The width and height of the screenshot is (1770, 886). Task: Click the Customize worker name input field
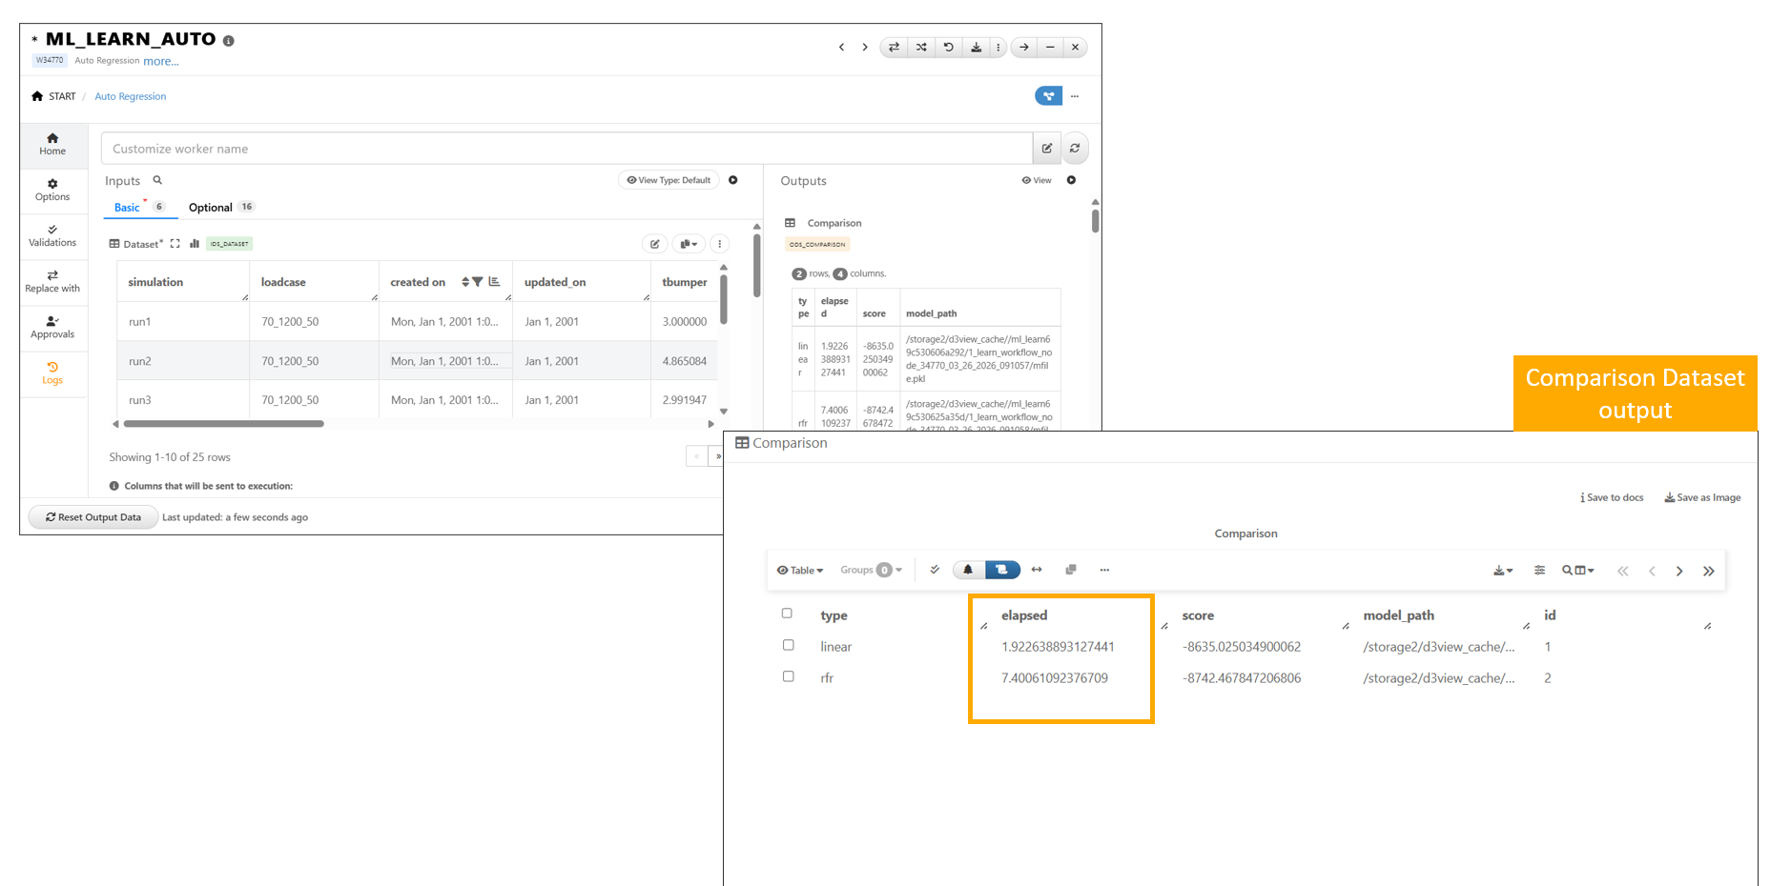[566, 149]
